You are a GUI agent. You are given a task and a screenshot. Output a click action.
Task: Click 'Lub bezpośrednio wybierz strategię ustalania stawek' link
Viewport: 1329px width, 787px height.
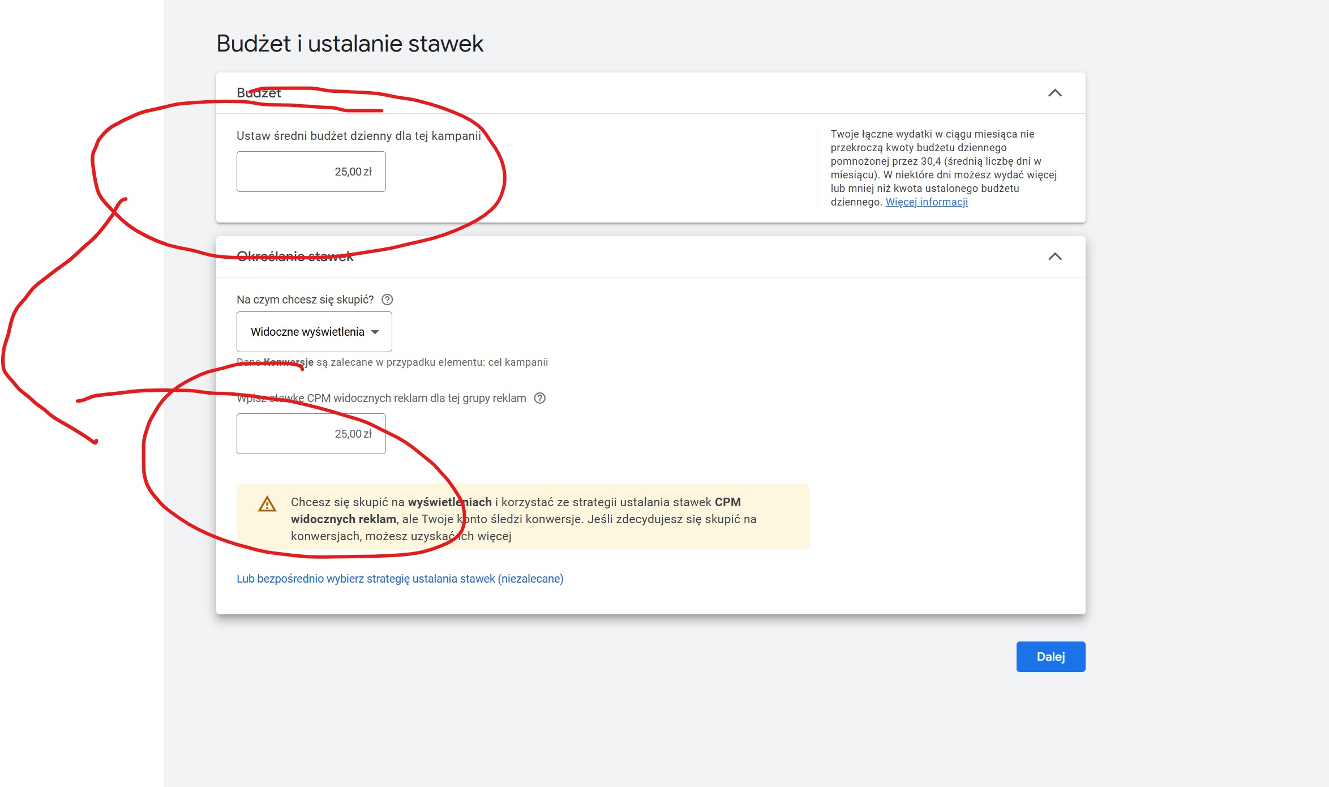click(x=400, y=579)
